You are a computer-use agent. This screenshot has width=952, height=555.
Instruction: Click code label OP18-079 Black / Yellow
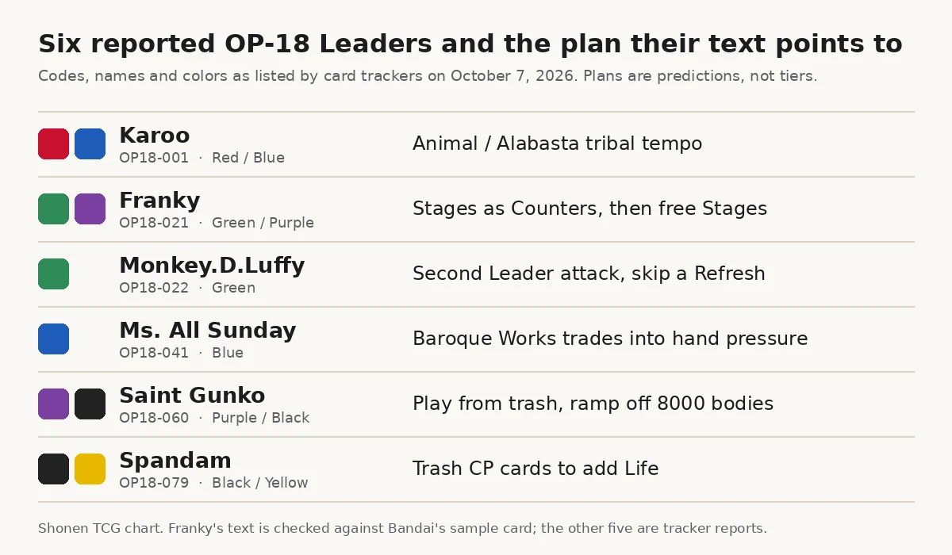tap(213, 483)
